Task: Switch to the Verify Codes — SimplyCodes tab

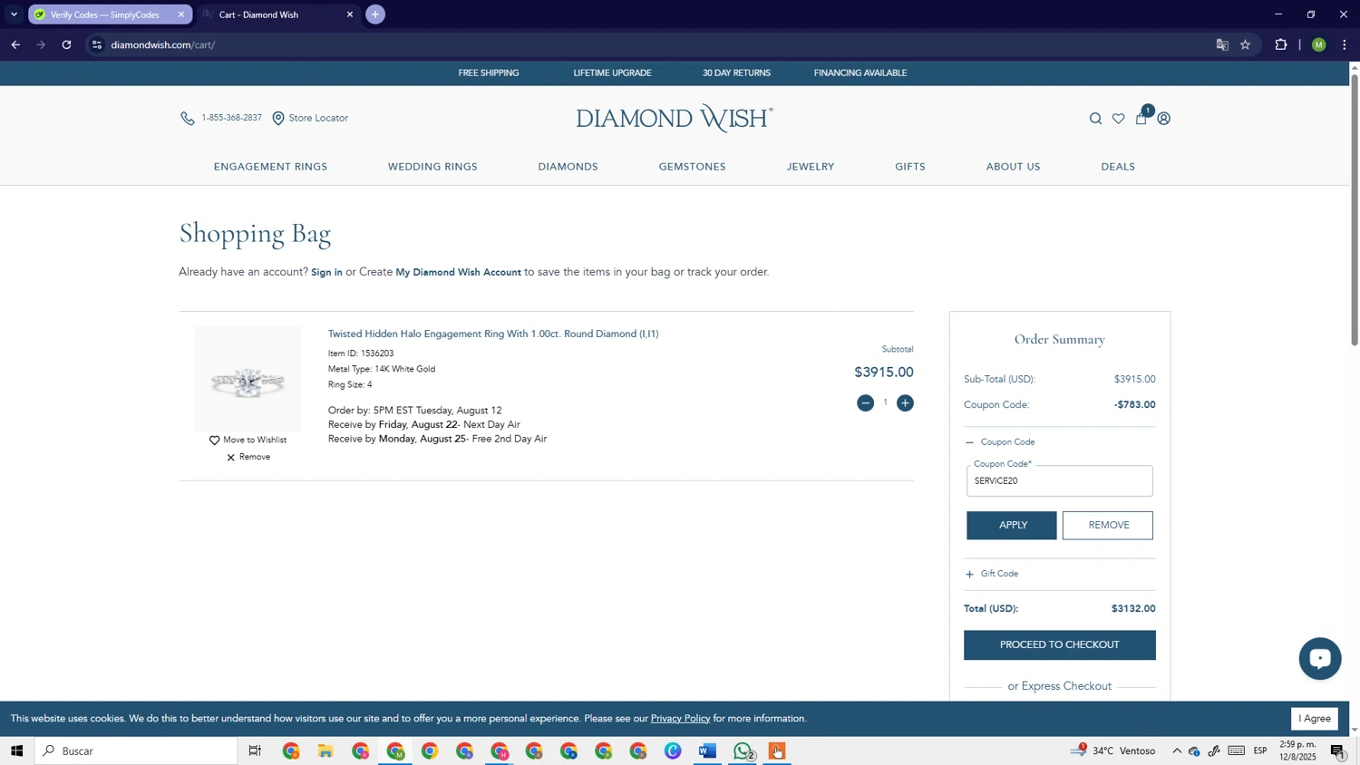Action: click(104, 15)
